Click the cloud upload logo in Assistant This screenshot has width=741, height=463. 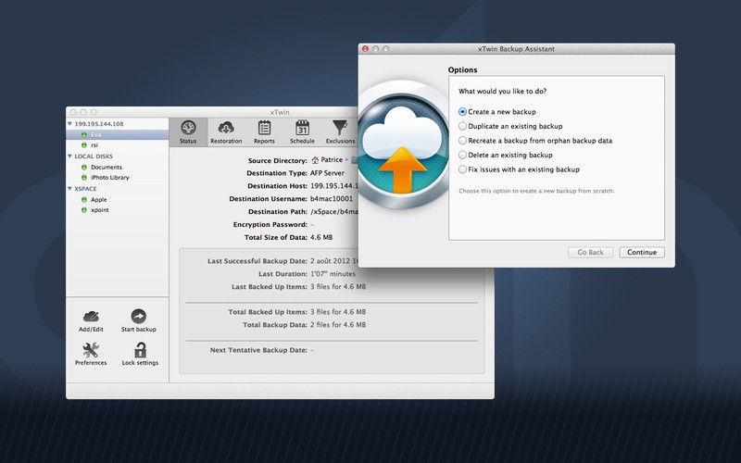point(403,144)
